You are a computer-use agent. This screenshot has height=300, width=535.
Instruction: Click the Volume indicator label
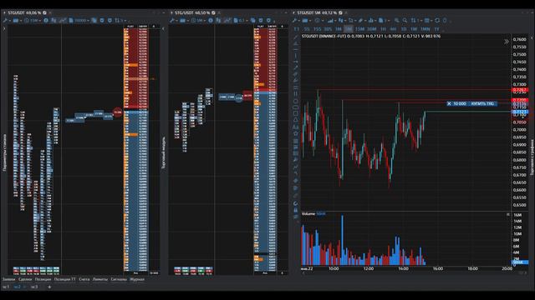[x=308, y=213]
